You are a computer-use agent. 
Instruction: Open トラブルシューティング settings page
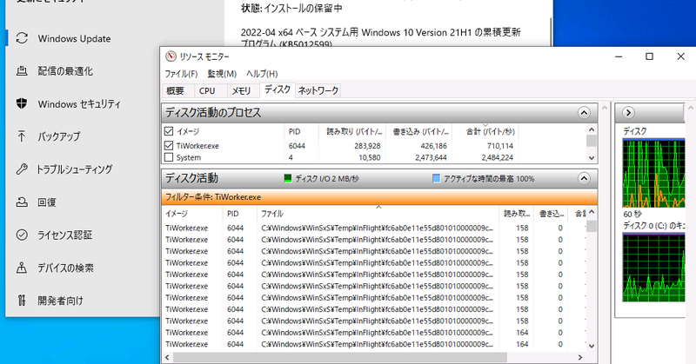point(74,169)
